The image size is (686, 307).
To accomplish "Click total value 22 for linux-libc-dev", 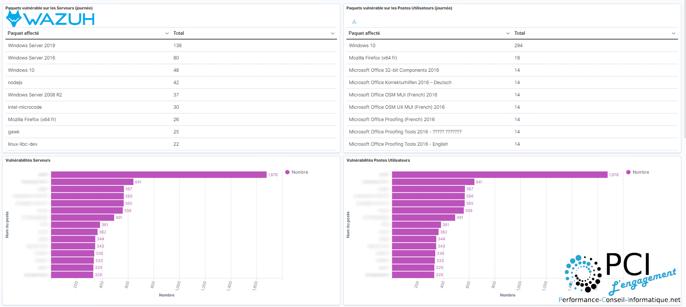I will coord(176,144).
